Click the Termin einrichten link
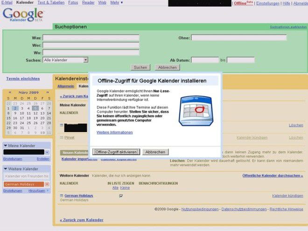 coord(23,78)
